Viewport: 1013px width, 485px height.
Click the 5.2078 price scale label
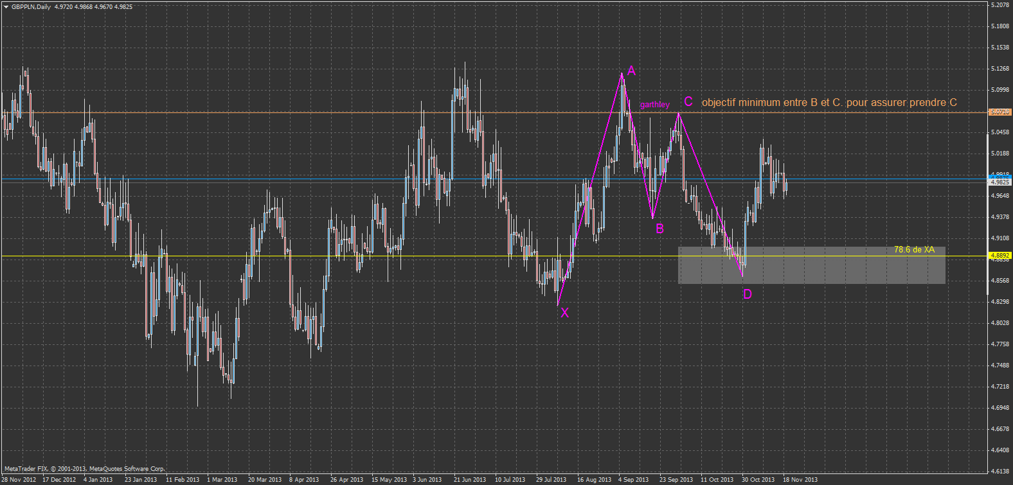[x=1000, y=5]
